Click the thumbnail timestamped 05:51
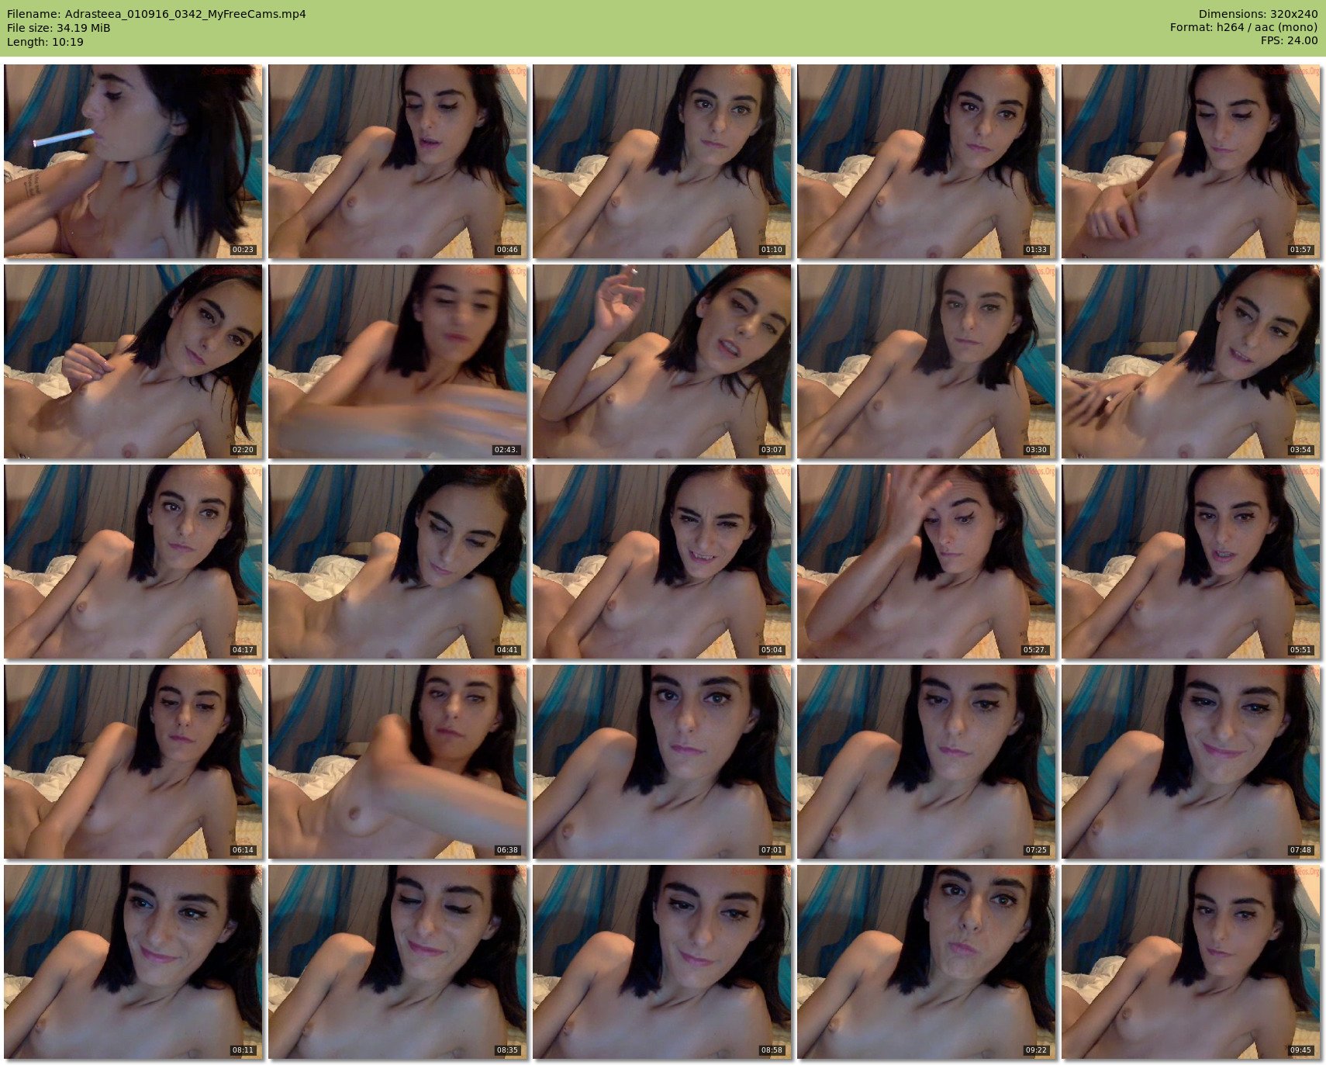Viewport: 1326px width, 1065px height. pos(1190,561)
